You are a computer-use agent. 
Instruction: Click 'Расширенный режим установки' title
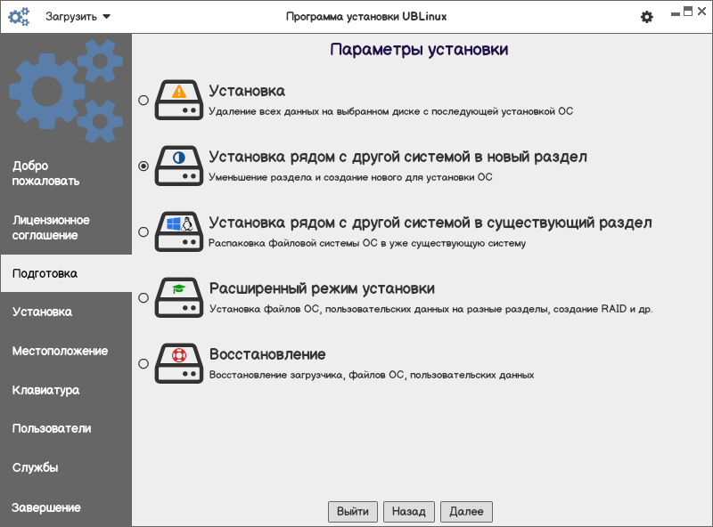pos(322,289)
